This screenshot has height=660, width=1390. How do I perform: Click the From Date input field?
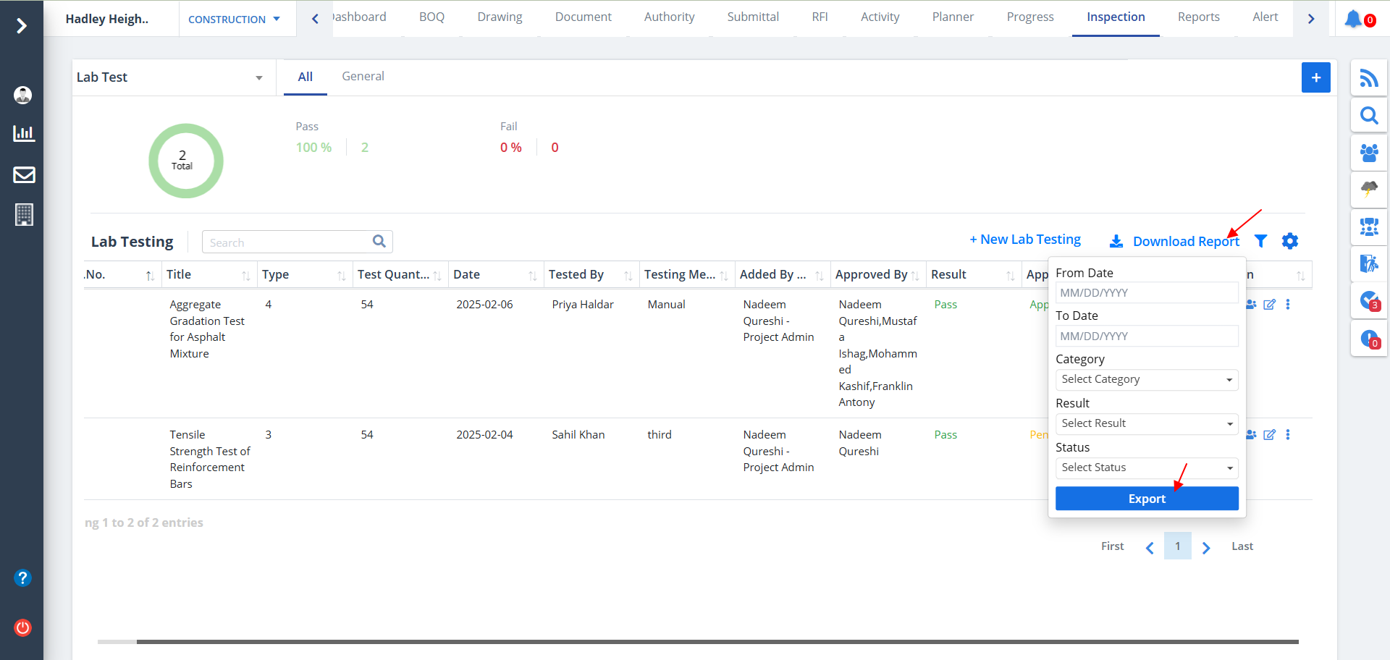(1146, 293)
